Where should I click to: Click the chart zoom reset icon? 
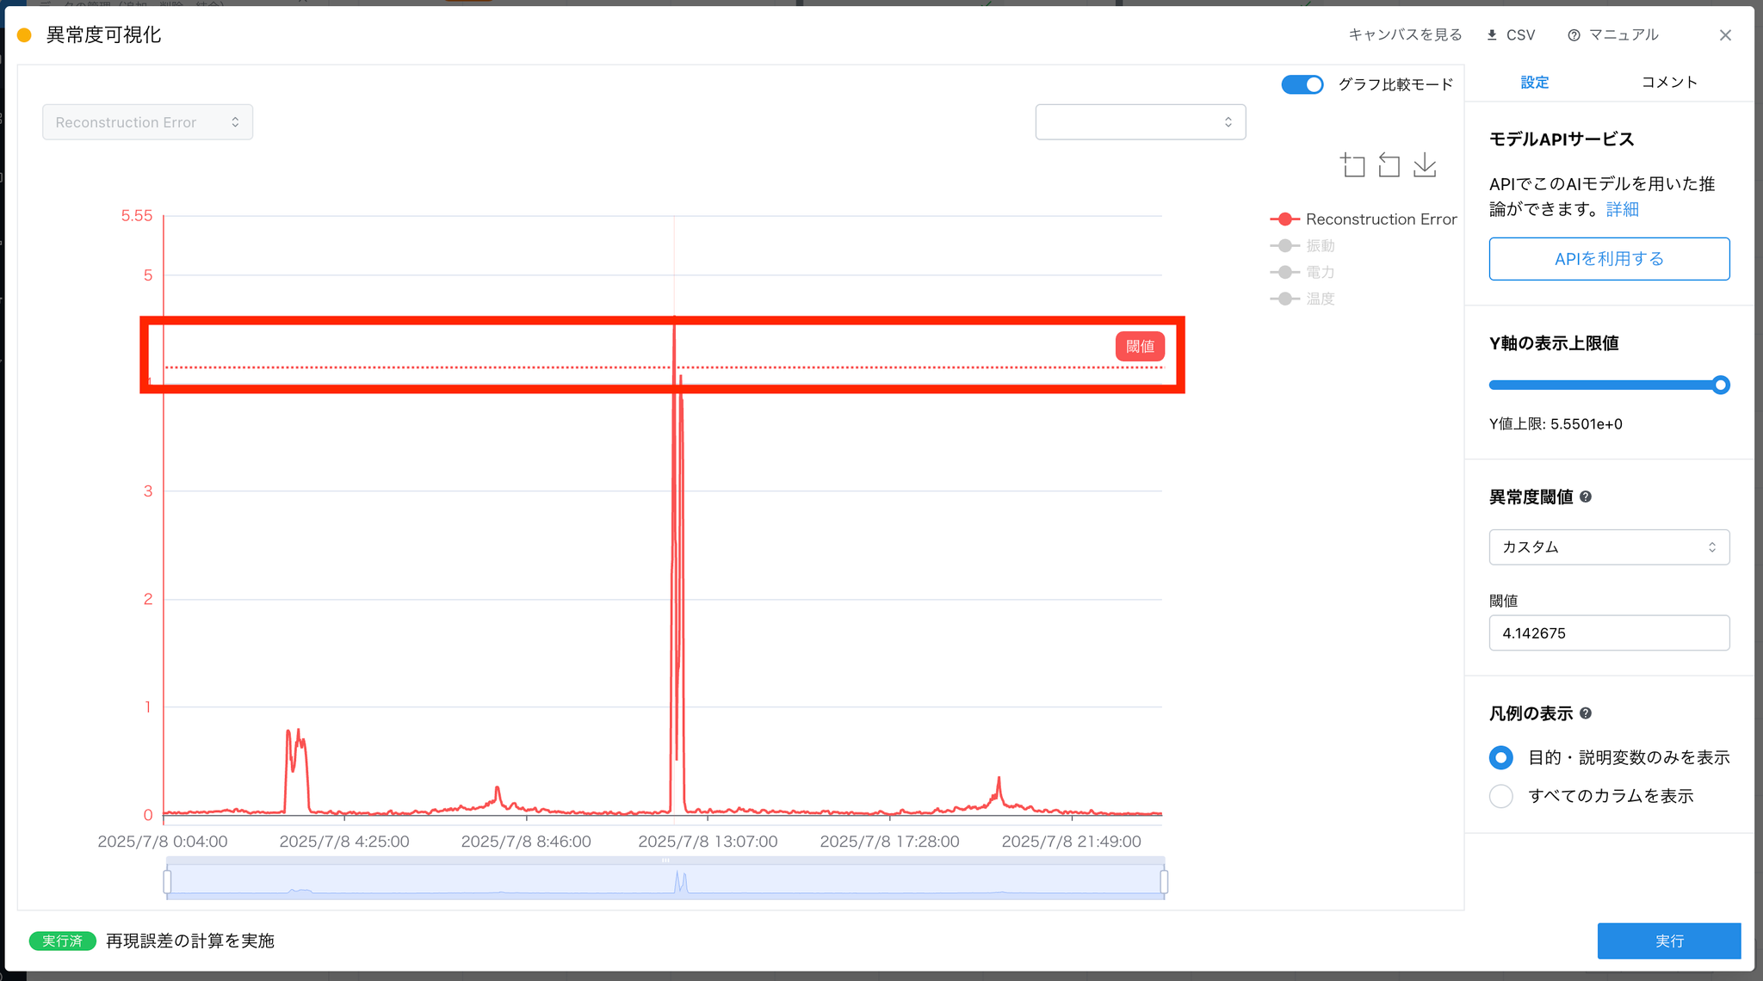1389,164
